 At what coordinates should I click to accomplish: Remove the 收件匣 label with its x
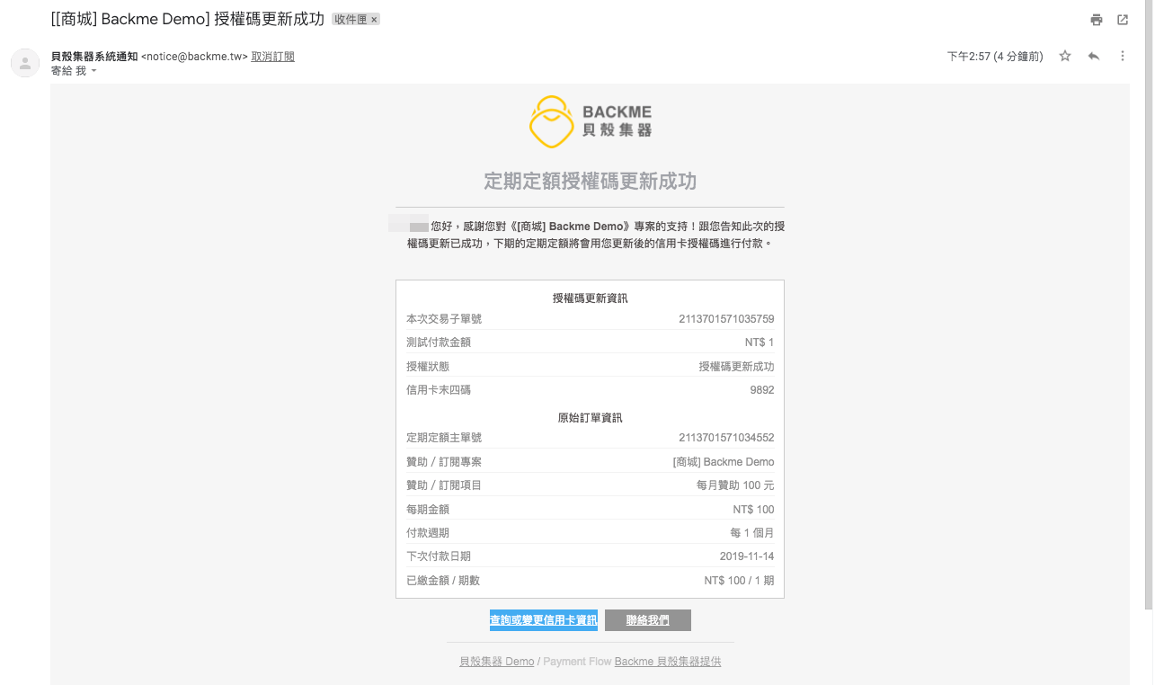374,19
